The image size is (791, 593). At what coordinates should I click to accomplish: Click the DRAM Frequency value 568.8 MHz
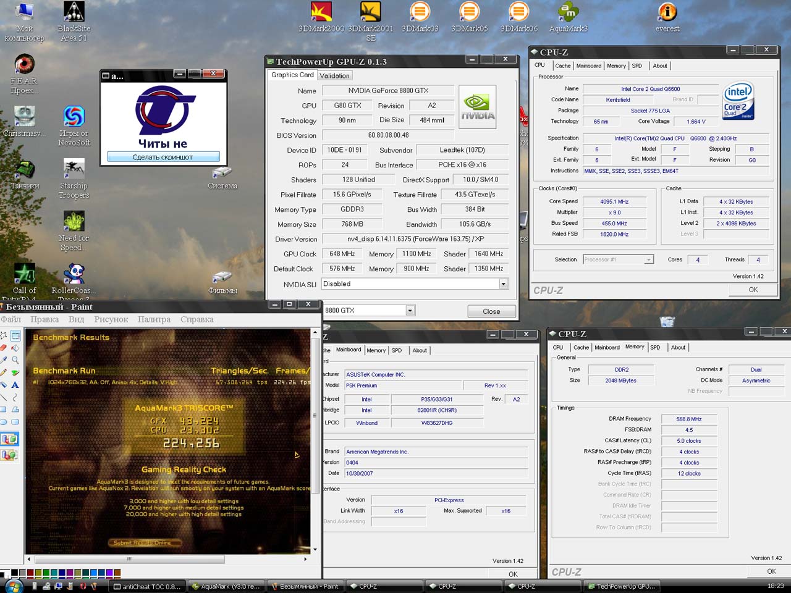689,419
